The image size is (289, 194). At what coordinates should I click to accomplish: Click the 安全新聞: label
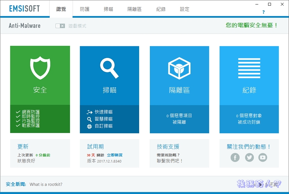[x=16, y=184]
